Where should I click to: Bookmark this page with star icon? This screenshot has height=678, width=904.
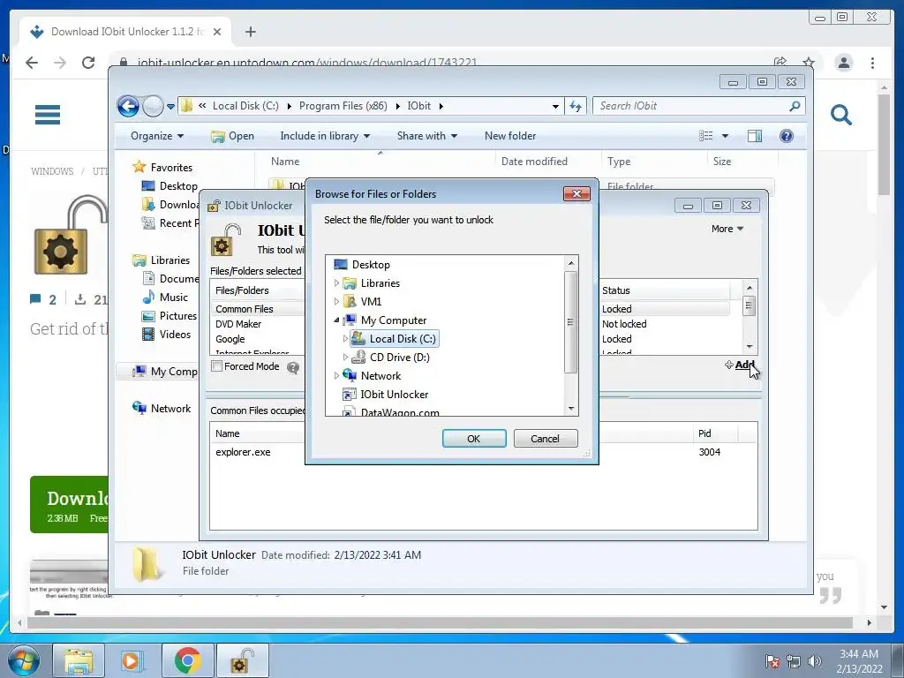pyautogui.click(x=809, y=63)
